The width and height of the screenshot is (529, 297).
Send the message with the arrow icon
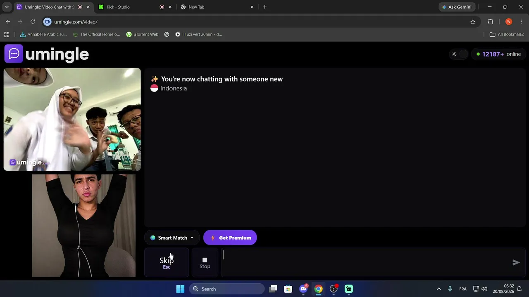click(x=516, y=262)
